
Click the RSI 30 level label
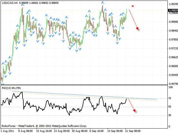pyautogui.click(x=170, y=115)
